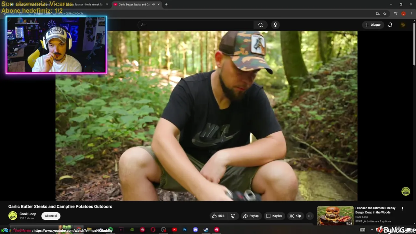Click the Cook Loop watermark in the video corner
The image size is (416, 234).
pyautogui.click(x=406, y=191)
